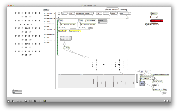Screen dimensions: 178x112
Task: Select the 'omx.peaklim~' object
Action: coord(145,78)
